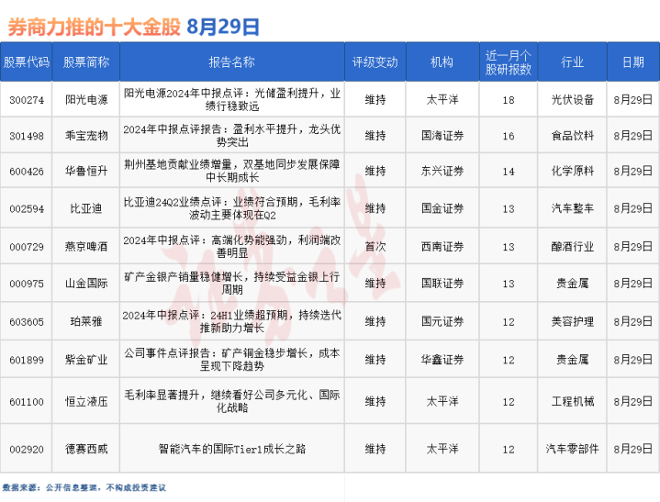660x502 pixels.
Task: Click the 评级变动 column header
Action: 375,62
